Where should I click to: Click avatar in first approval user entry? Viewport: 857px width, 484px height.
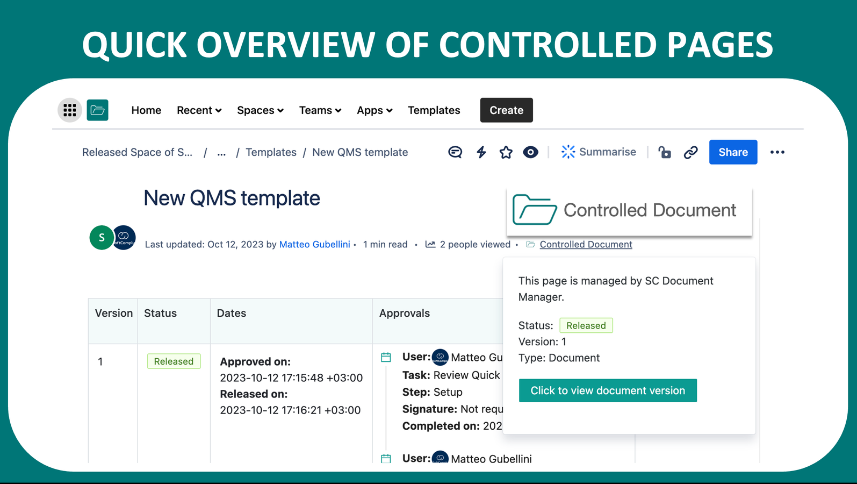point(440,357)
